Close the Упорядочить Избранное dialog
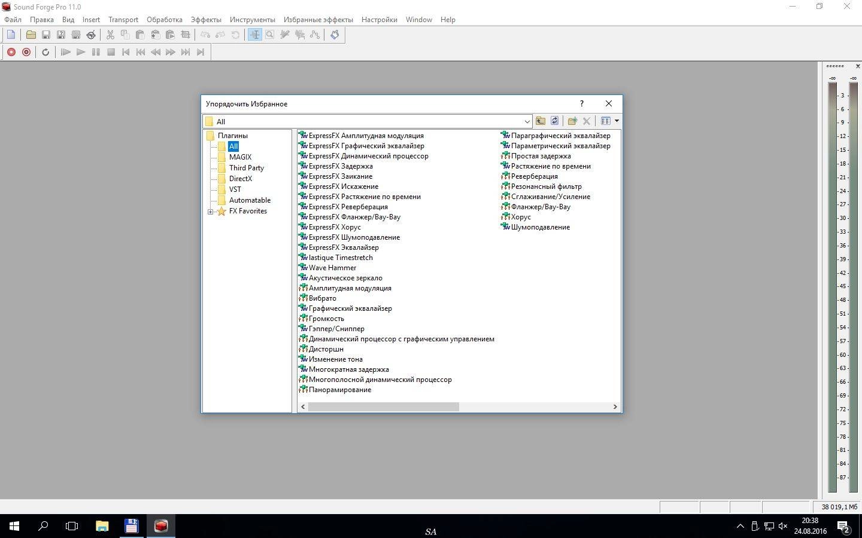Image resolution: width=862 pixels, height=538 pixels. pyautogui.click(x=608, y=103)
